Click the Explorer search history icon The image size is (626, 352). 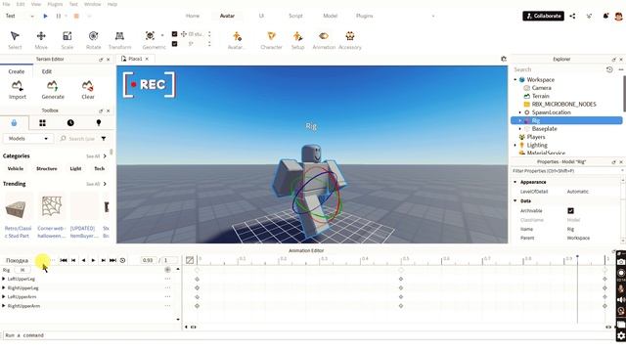click(x=609, y=69)
